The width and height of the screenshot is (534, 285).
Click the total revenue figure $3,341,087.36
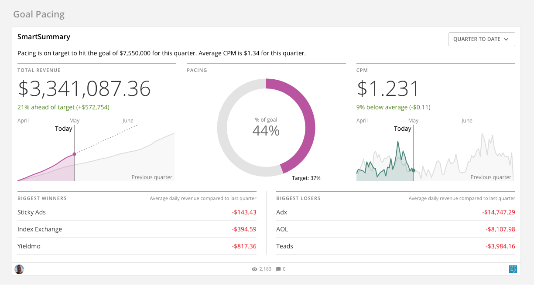(x=84, y=89)
